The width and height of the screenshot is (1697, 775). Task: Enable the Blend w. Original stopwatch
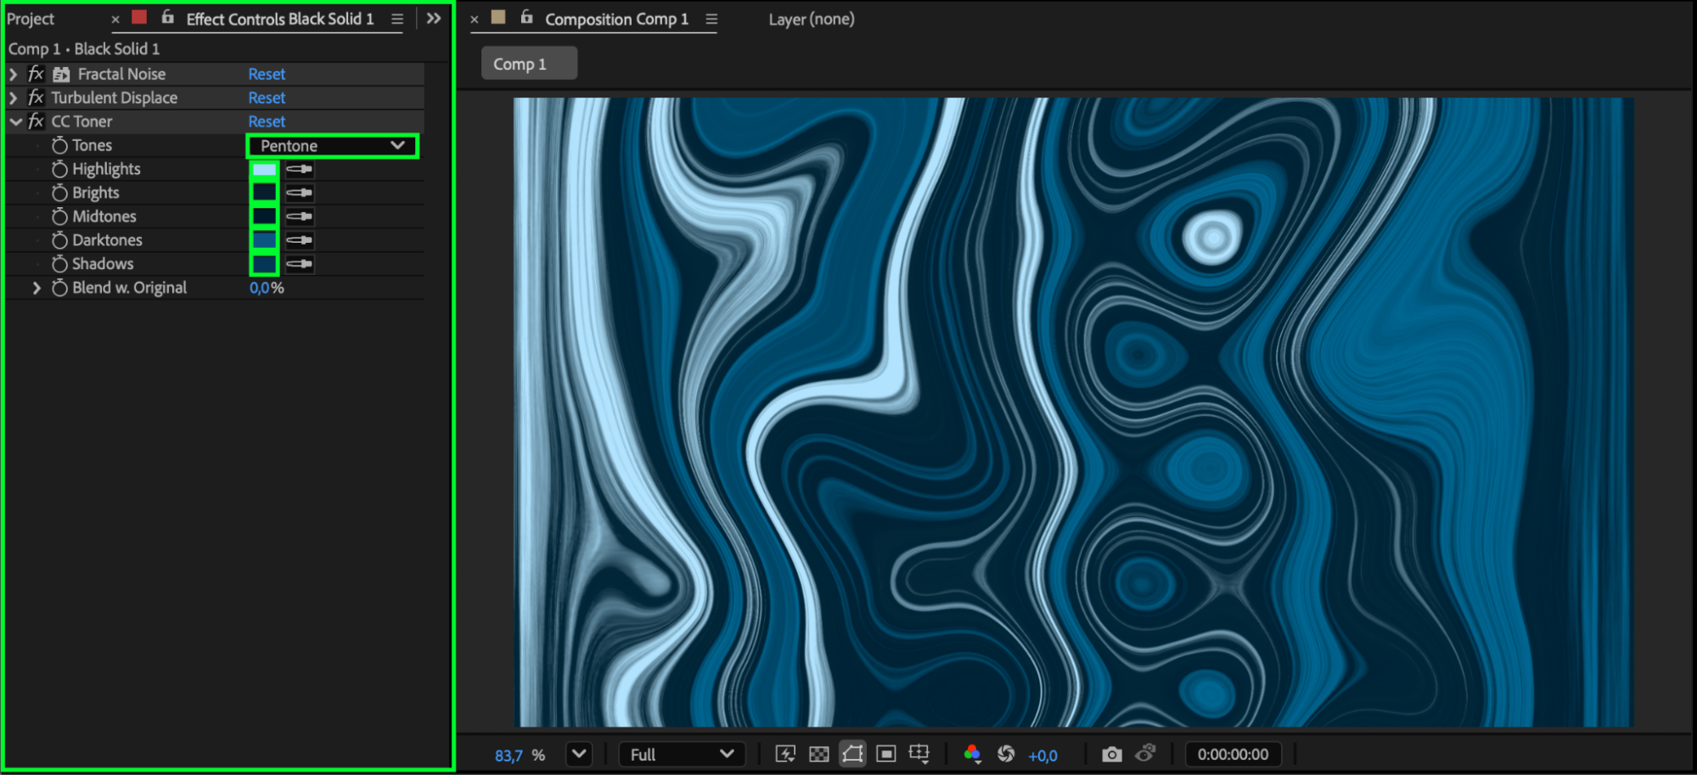(x=59, y=288)
